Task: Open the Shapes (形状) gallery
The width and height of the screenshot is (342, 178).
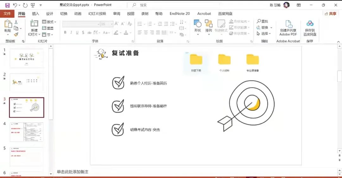Action: (198, 27)
